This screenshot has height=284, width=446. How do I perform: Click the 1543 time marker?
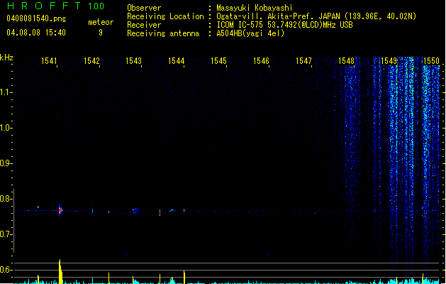tap(134, 61)
